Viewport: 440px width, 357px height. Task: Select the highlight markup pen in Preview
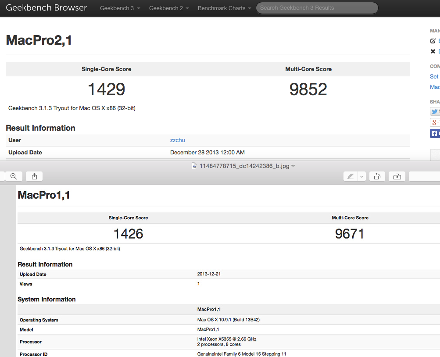coord(351,176)
